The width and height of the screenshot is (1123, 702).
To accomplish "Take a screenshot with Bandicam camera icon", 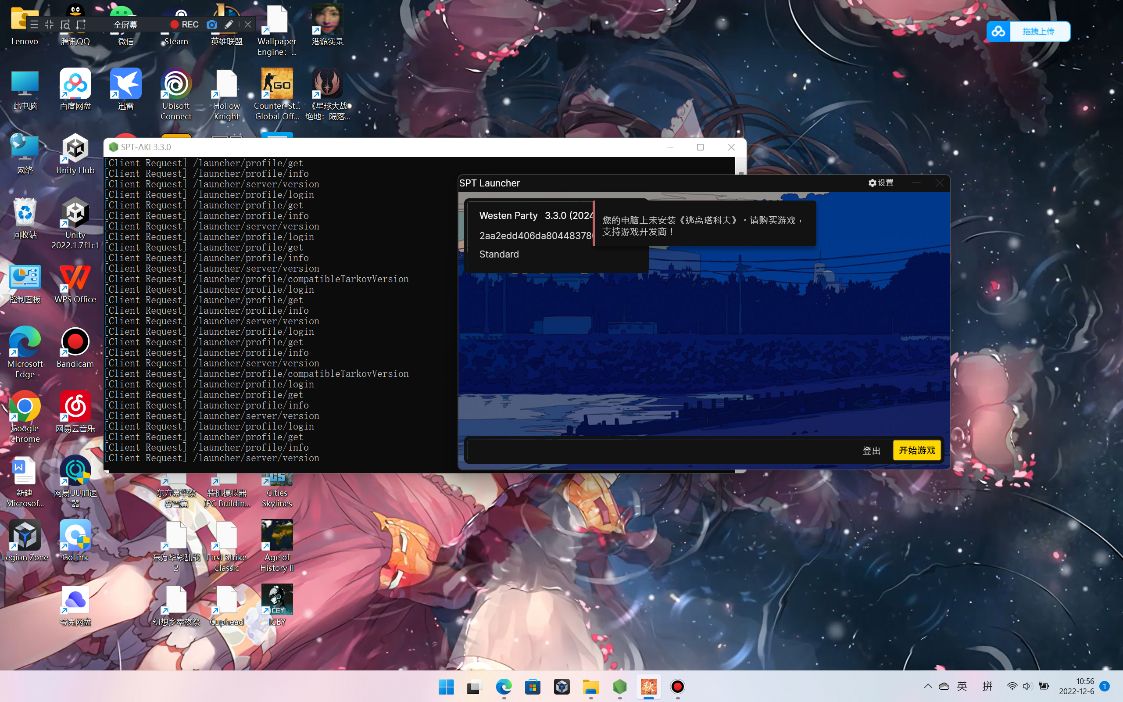I will coord(211,25).
